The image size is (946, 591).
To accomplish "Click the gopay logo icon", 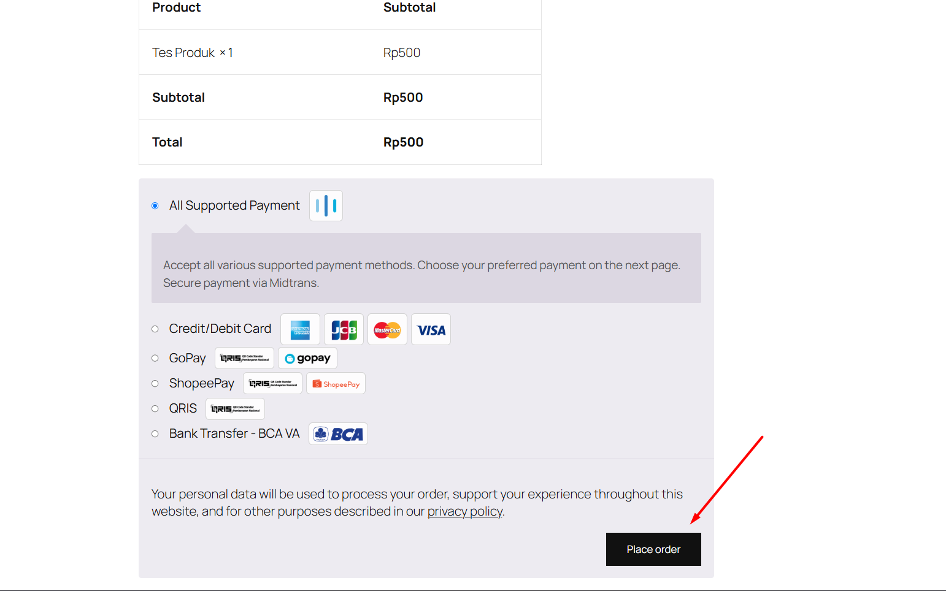I will pyautogui.click(x=307, y=358).
